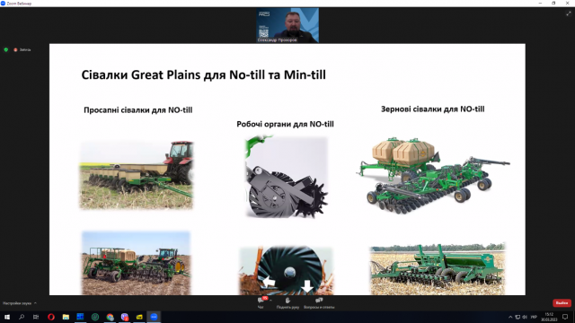The width and height of the screenshot is (575, 323).
Task: Click the red Leave (Выйти) button
Action: 562,303
